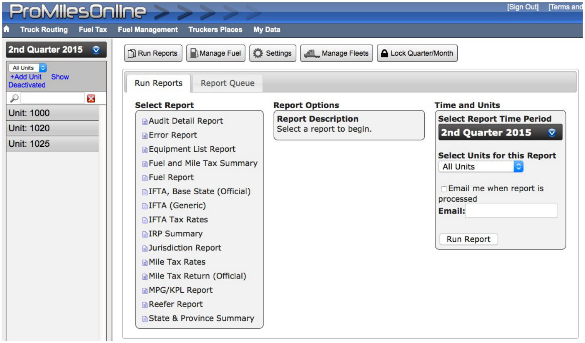The width and height of the screenshot is (585, 343).
Task: Click the Run Report button
Action: tap(469, 239)
